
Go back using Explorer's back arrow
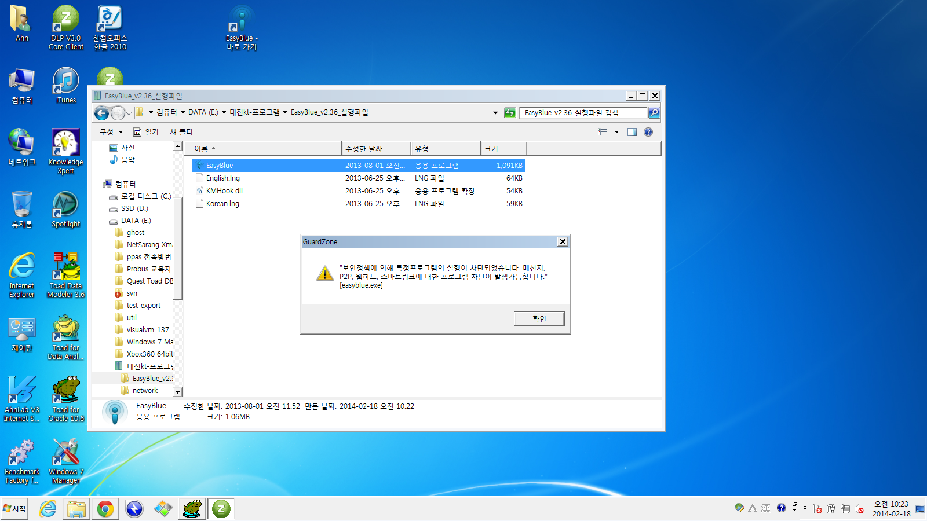point(102,113)
